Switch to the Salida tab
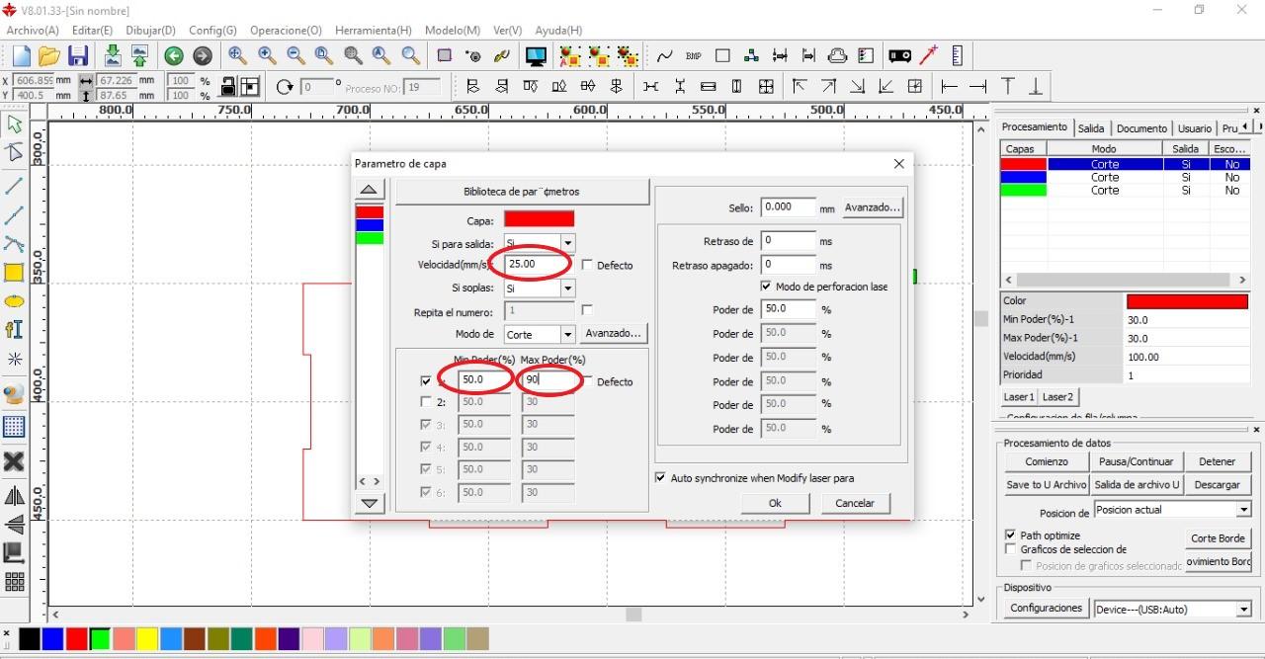The width and height of the screenshot is (1265, 659). pyautogui.click(x=1091, y=128)
